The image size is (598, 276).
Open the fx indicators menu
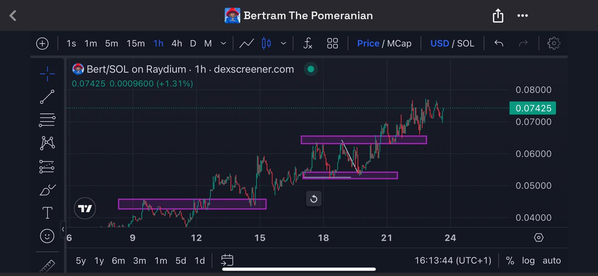point(308,44)
